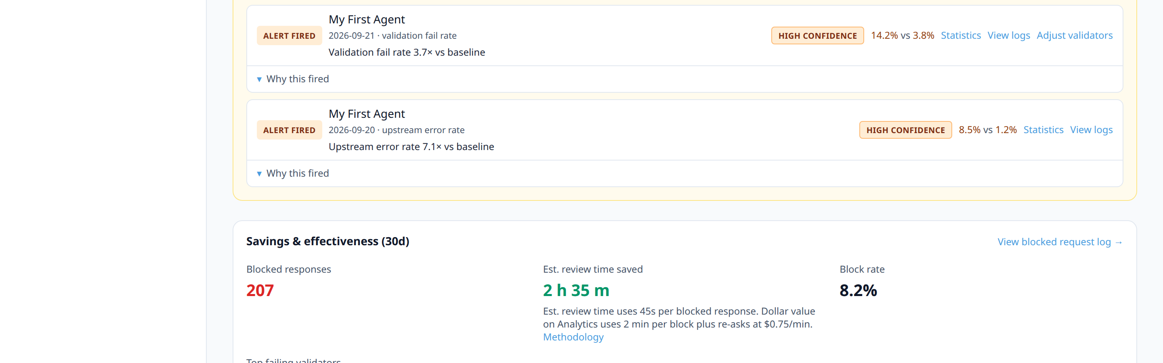Open Adjust validators link
The height and width of the screenshot is (363, 1163).
(1075, 35)
